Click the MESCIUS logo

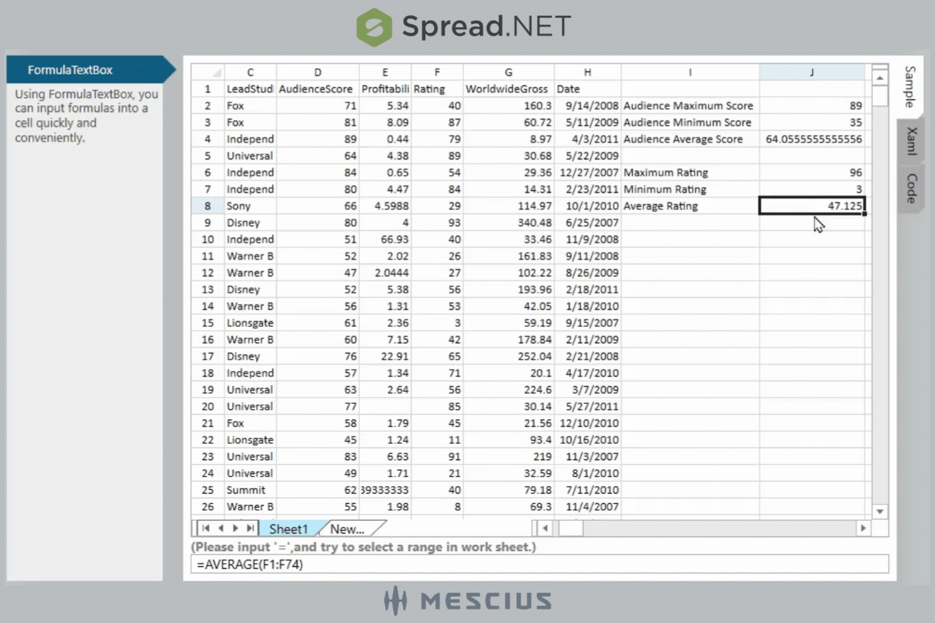point(468,600)
